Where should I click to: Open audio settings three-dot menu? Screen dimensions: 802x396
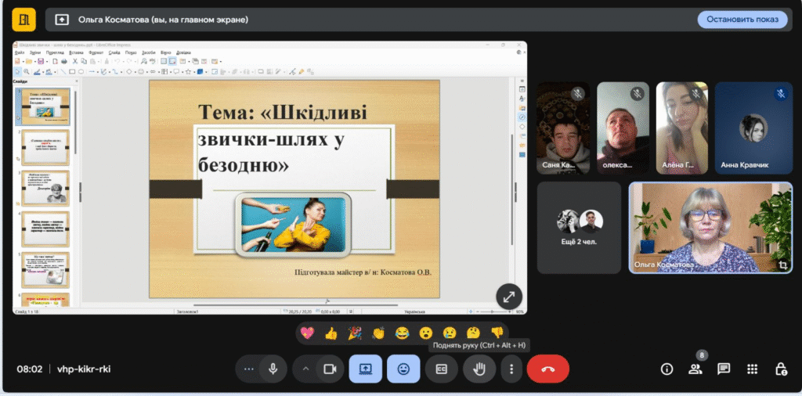pyautogui.click(x=249, y=369)
